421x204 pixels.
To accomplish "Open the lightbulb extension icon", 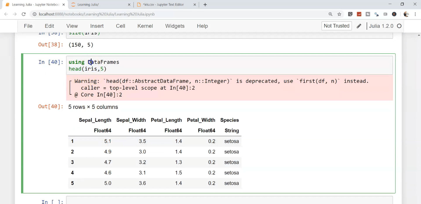I will (x=350, y=14).
